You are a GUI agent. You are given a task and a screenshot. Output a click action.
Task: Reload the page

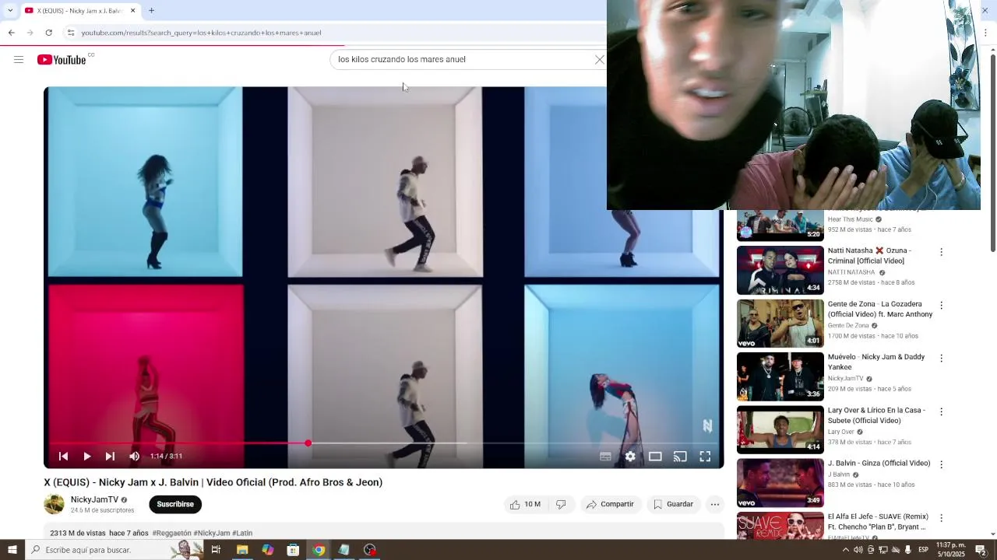point(48,33)
